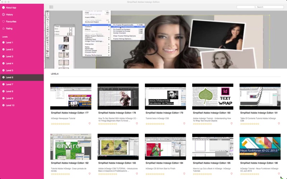Select Level 5 in sidebar

22,70
